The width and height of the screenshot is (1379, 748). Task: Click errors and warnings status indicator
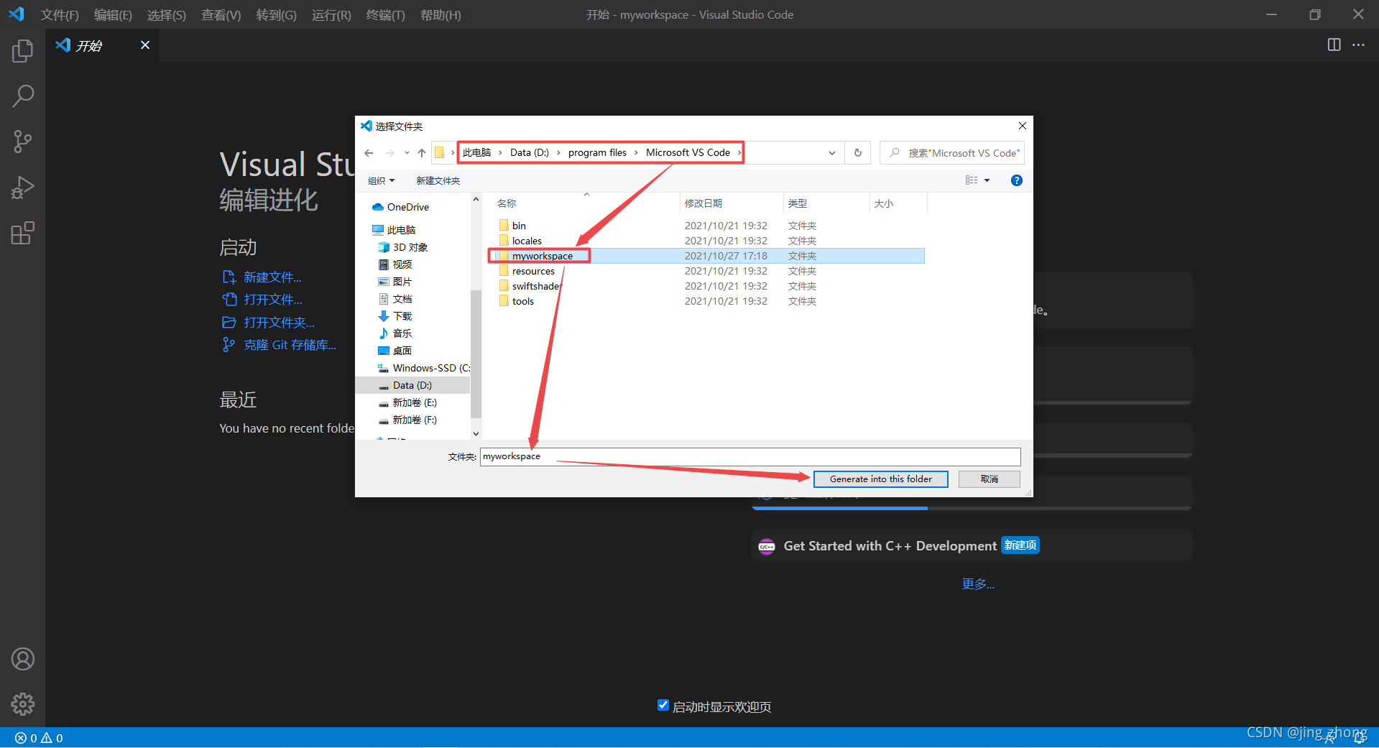39,738
